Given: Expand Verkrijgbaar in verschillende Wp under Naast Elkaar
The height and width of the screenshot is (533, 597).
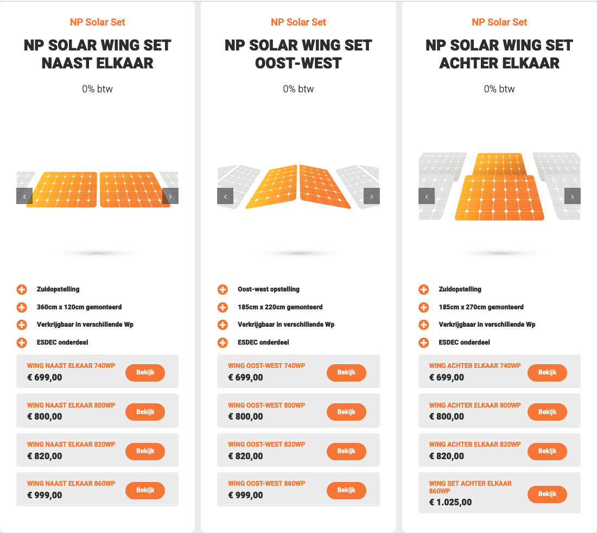Looking at the screenshot, I should [22, 325].
